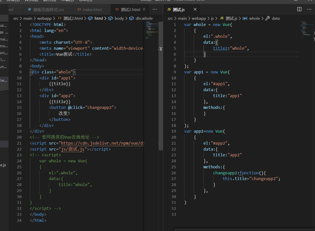315x231 pixels.
Task: Click the <div id="app2"> line
Action: [57, 96]
